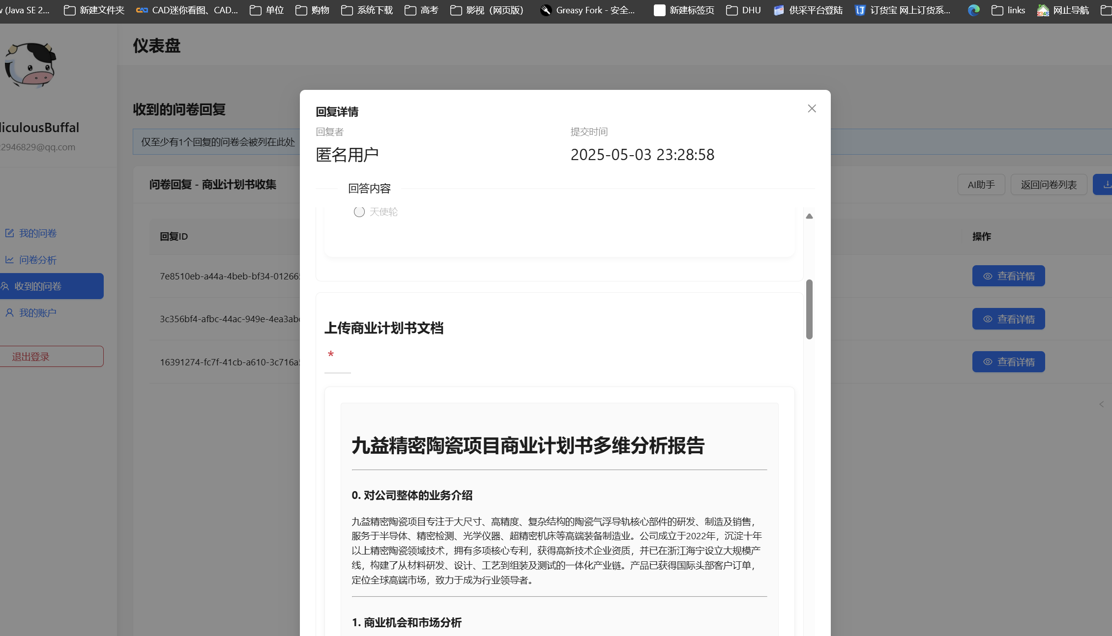Click the Greasy Fork bookmark icon
Image resolution: width=1112 pixels, height=636 pixels.
[x=546, y=10]
